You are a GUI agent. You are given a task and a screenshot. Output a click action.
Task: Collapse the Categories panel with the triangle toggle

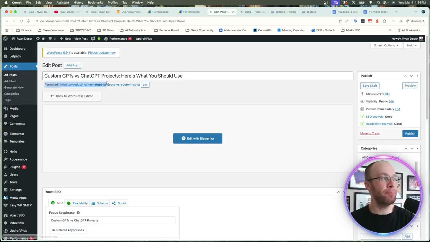pyautogui.click(x=418, y=149)
